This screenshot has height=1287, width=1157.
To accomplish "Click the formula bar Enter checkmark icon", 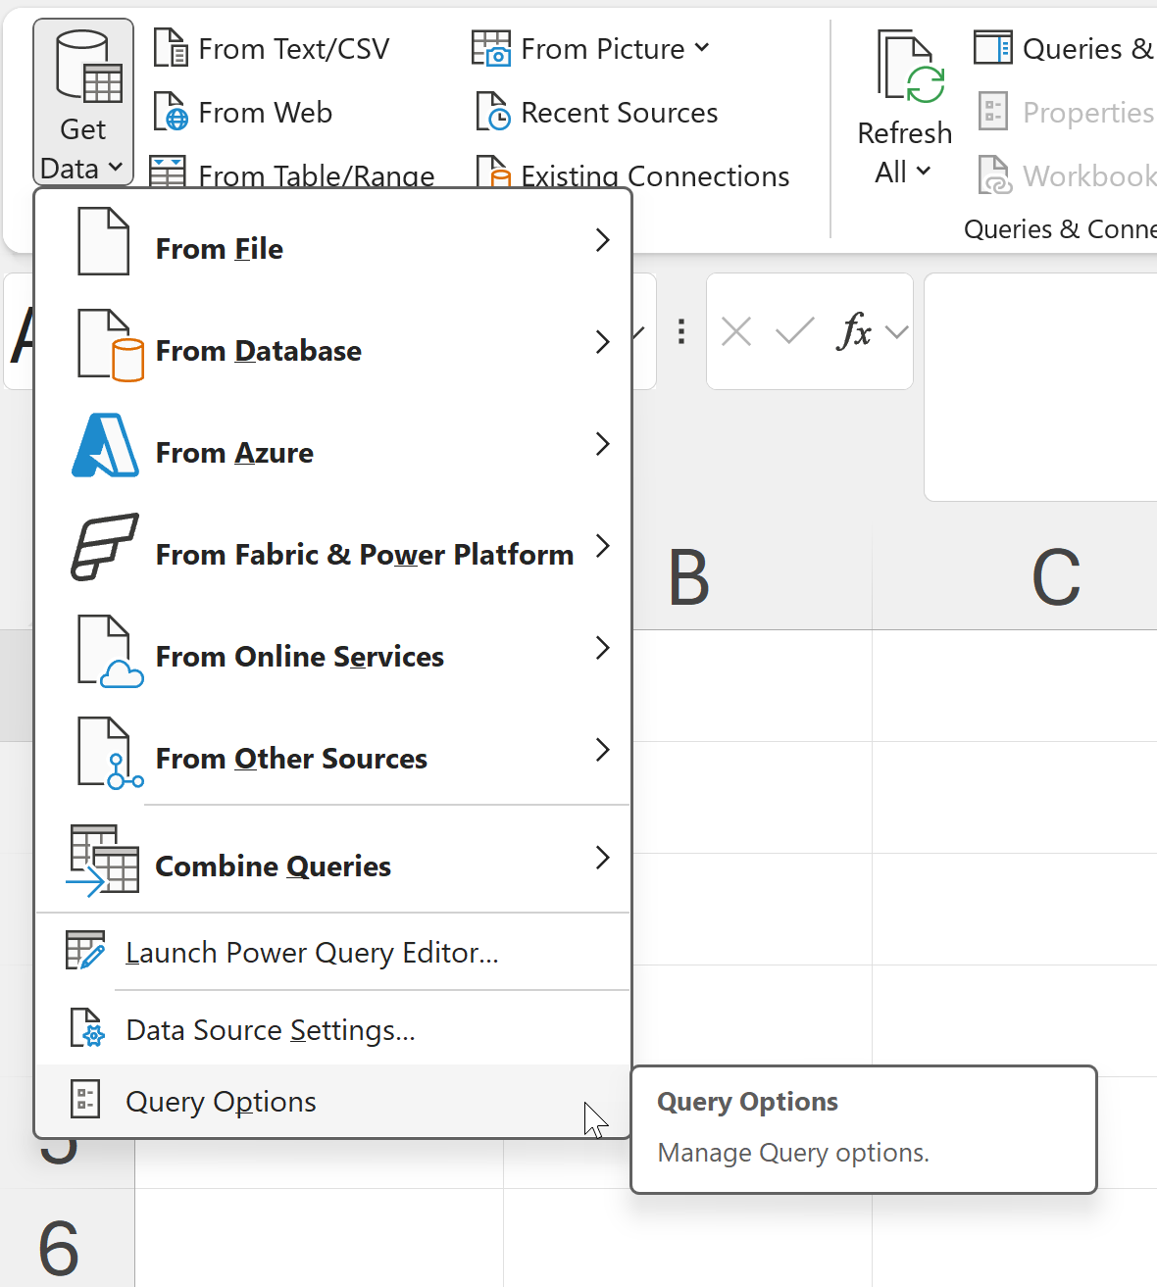I will tap(795, 331).
